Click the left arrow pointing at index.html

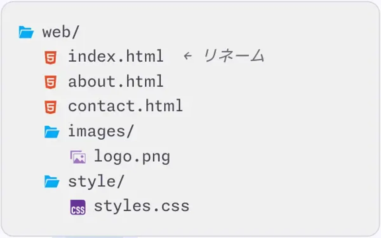tap(188, 57)
